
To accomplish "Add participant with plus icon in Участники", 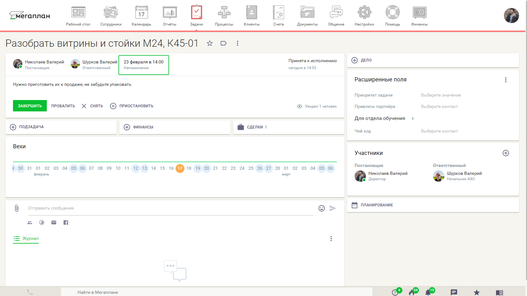I will (x=506, y=153).
